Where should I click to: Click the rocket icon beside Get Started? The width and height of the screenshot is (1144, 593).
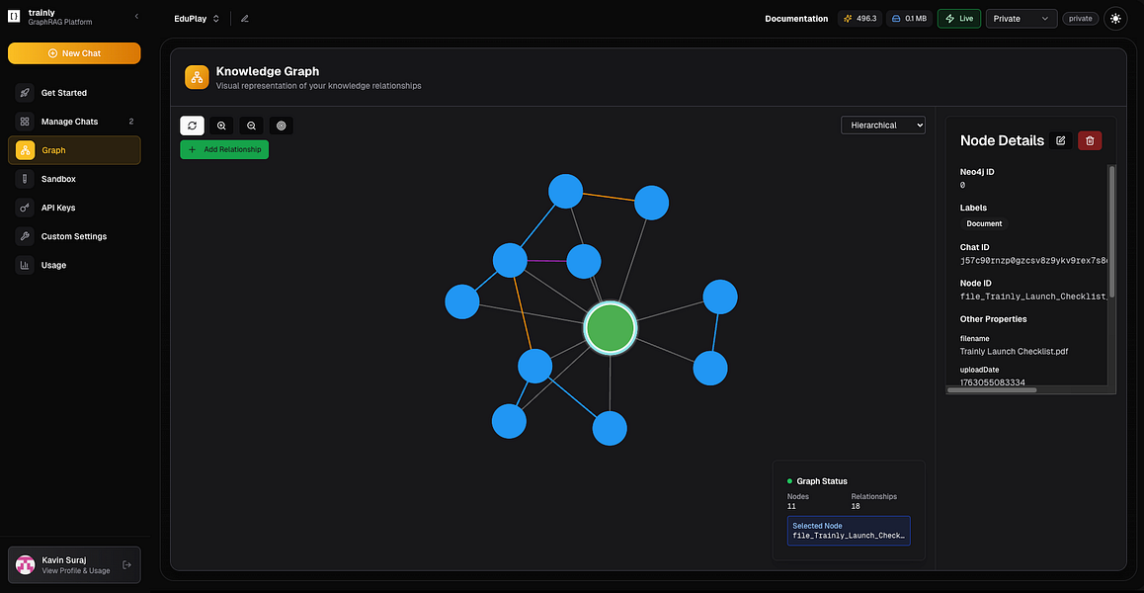[25, 93]
